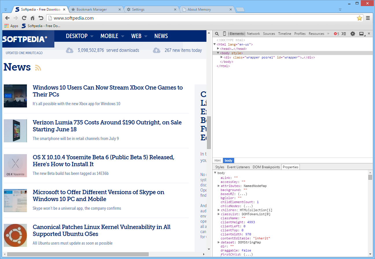This screenshot has width=375, height=259.
Task: Open the DOM Breakpoints sidebar tab
Action: (266, 167)
